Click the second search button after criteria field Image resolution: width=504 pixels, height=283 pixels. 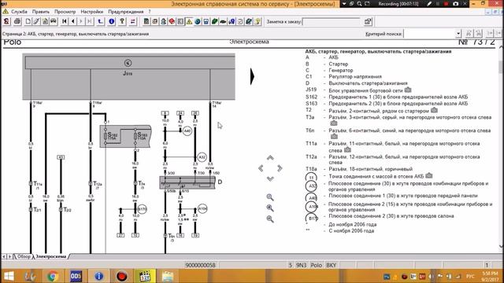coord(479,33)
